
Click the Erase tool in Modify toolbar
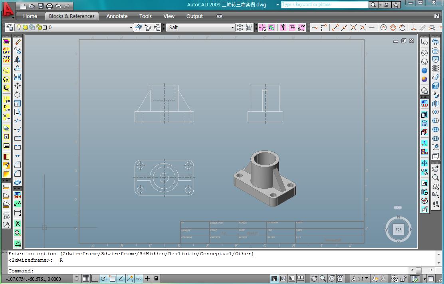pos(18,42)
